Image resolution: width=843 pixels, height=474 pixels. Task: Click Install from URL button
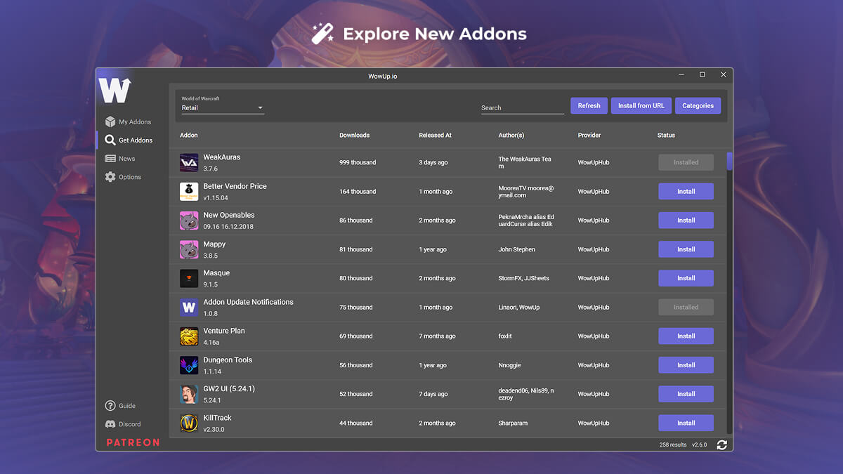pos(641,106)
